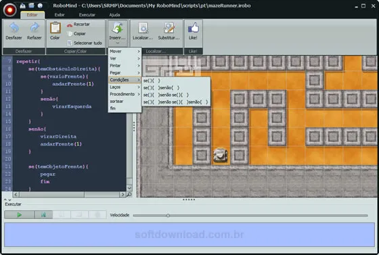The width and height of the screenshot is (379, 255).
Task: Open the dropdown arrow under Inserir
Action: pos(118,43)
